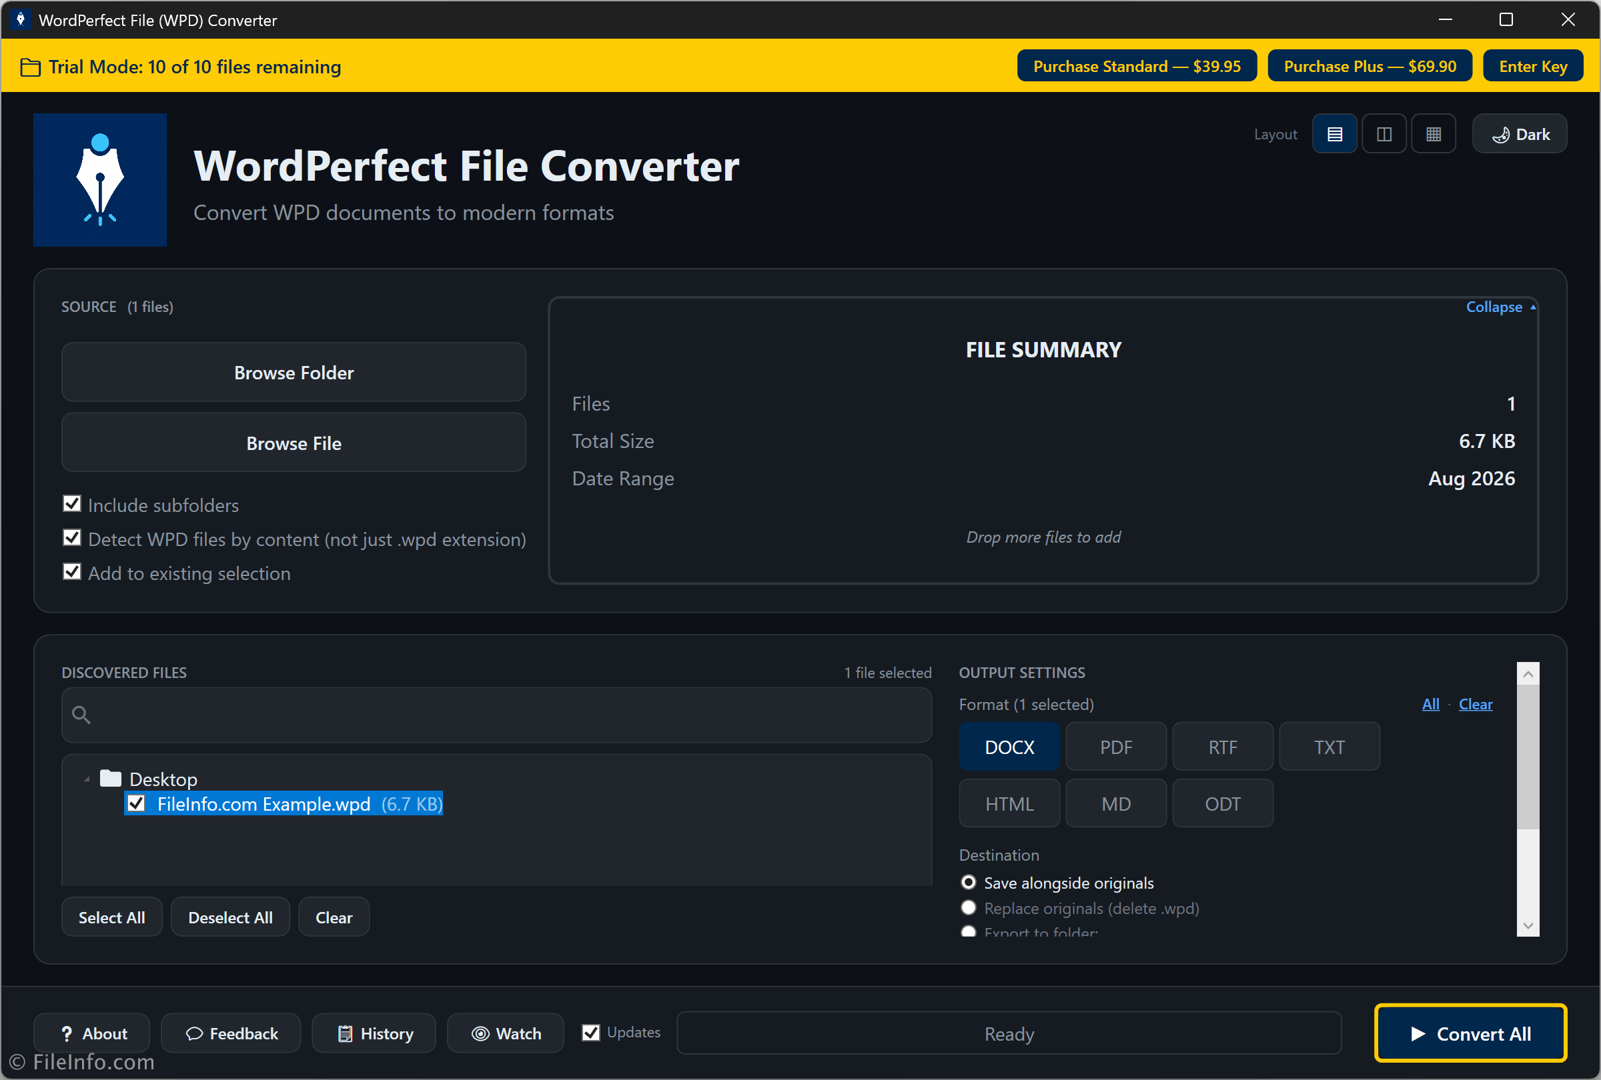1601x1080 pixels.
Task: Click the output settings scroll-down arrow
Action: 1528,926
